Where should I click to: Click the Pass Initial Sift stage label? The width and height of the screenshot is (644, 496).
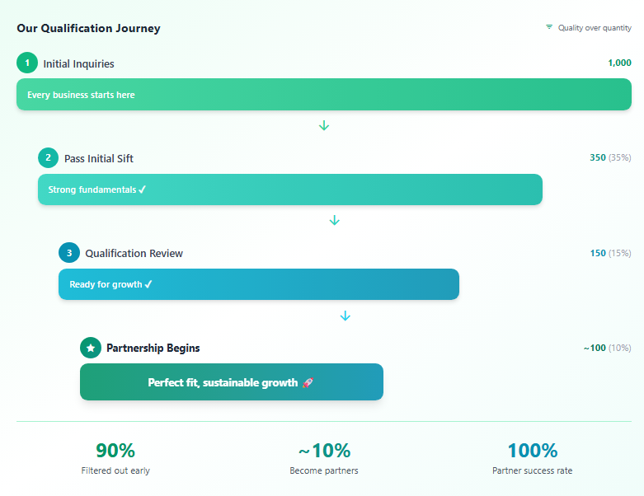99,158
